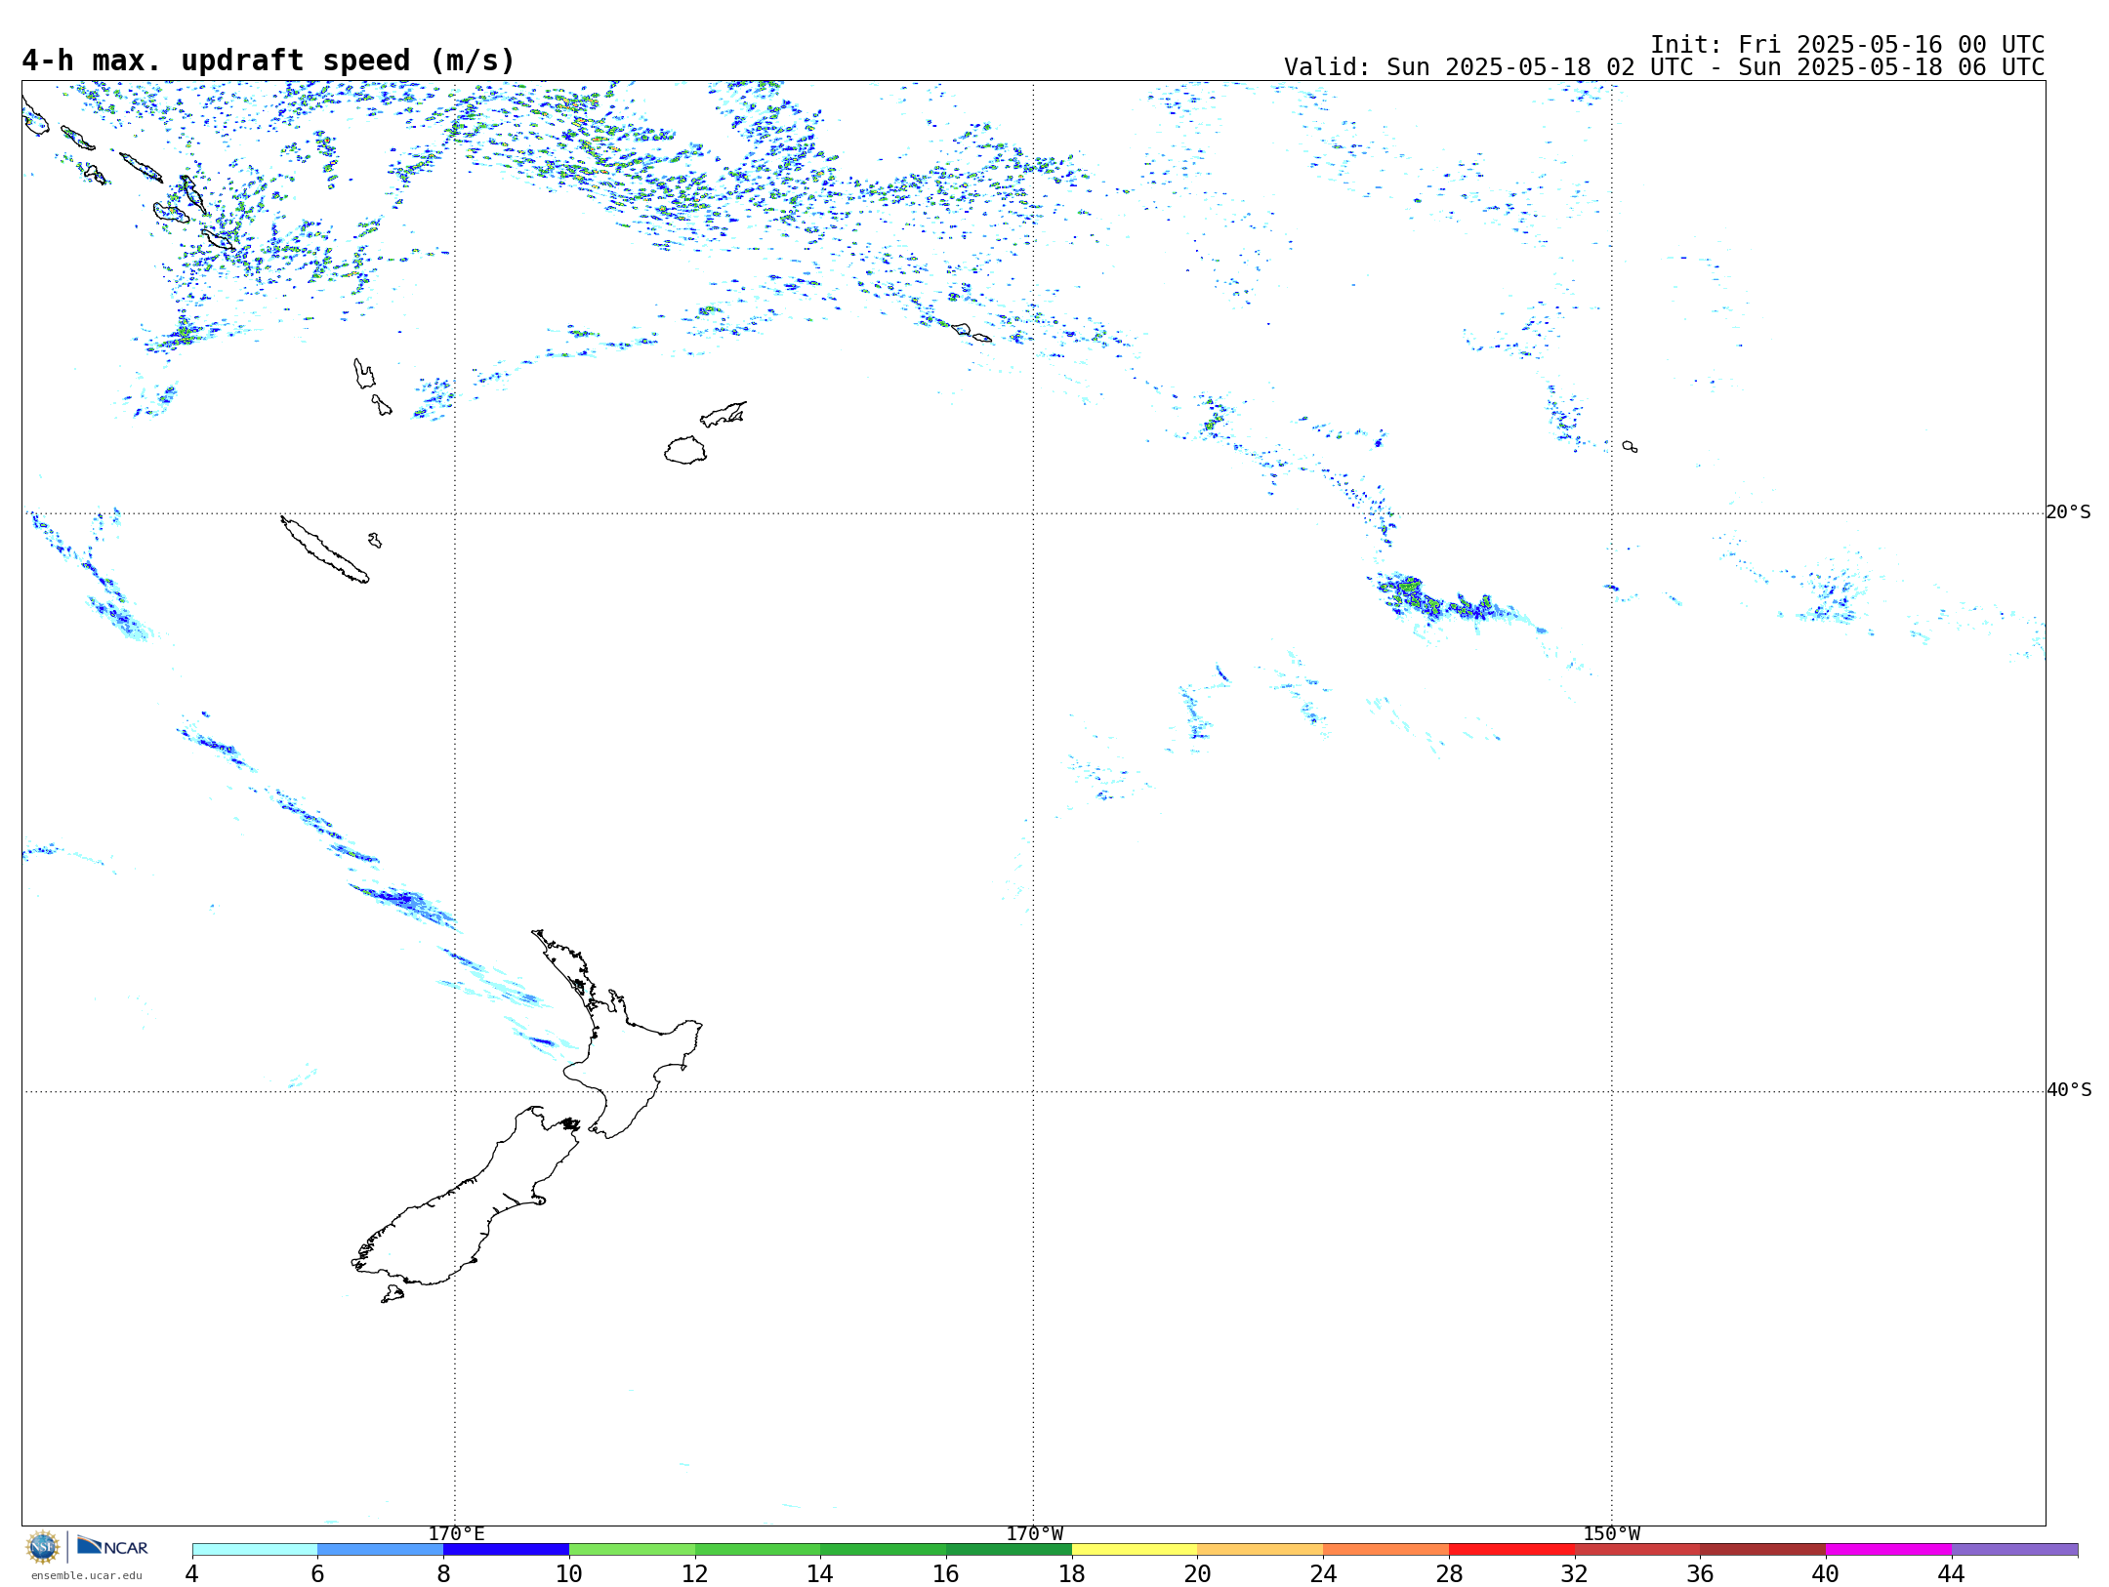This screenshot has height=1587, width=2109.
Task: Choose the orange 24–28 m/s swatch
Action: 1386,1550
